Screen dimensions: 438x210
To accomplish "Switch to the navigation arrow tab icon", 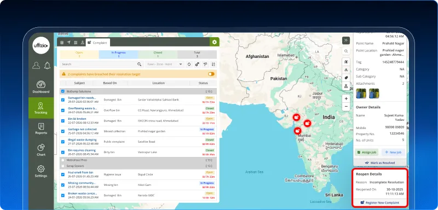I will click(x=68, y=43).
